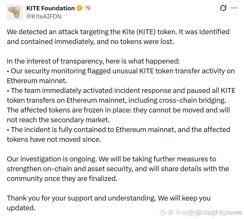Click the "Thank you for your support" closing line
Image resolution: width=244 pixels, height=219 pixels.
coord(109,203)
